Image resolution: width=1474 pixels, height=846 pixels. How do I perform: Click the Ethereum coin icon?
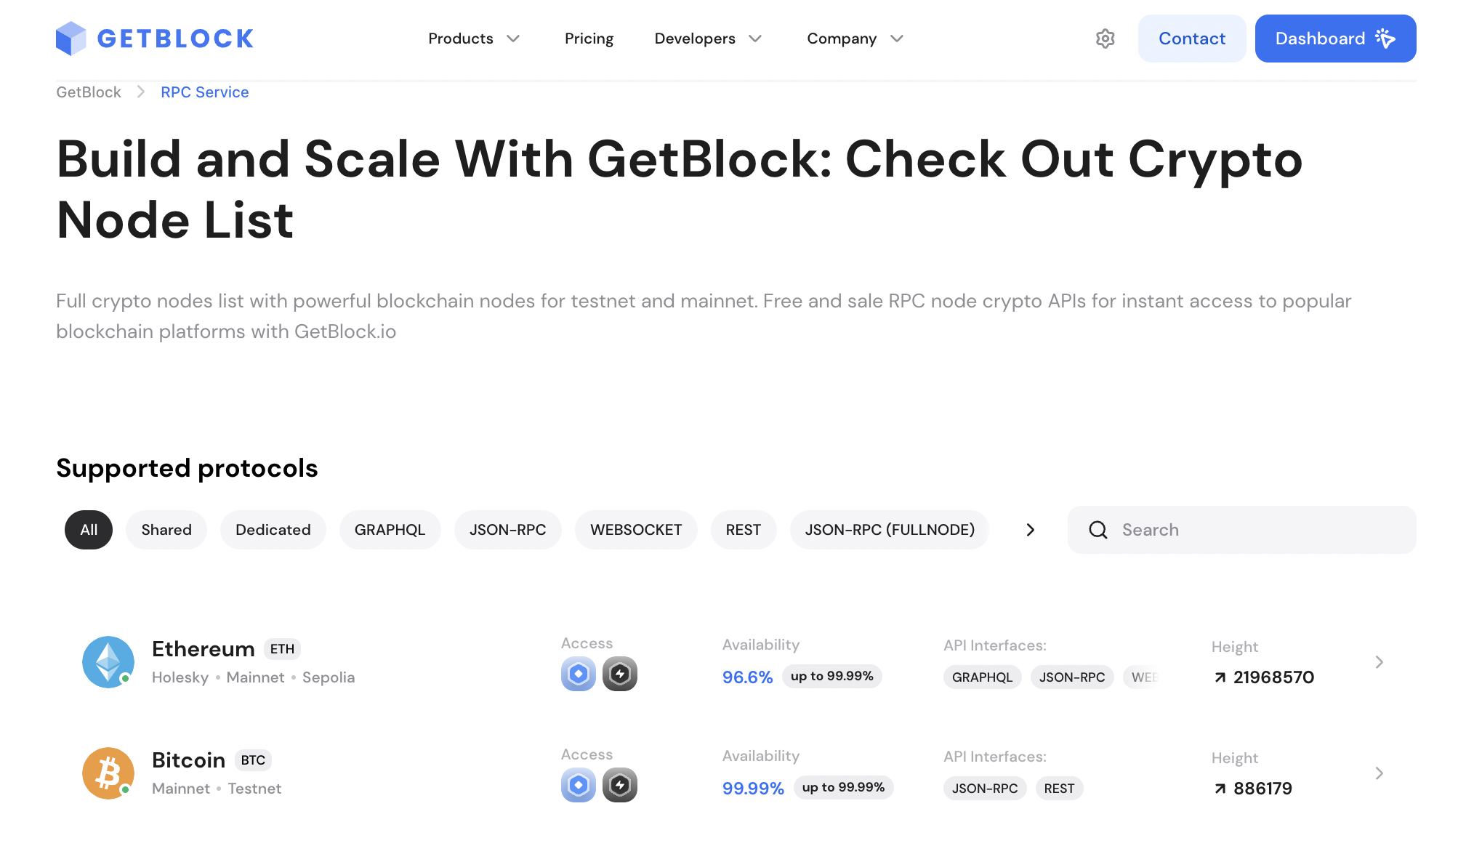tap(108, 662)
